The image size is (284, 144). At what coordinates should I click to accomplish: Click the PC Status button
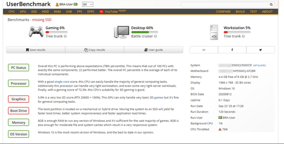(x=19, y=68)
